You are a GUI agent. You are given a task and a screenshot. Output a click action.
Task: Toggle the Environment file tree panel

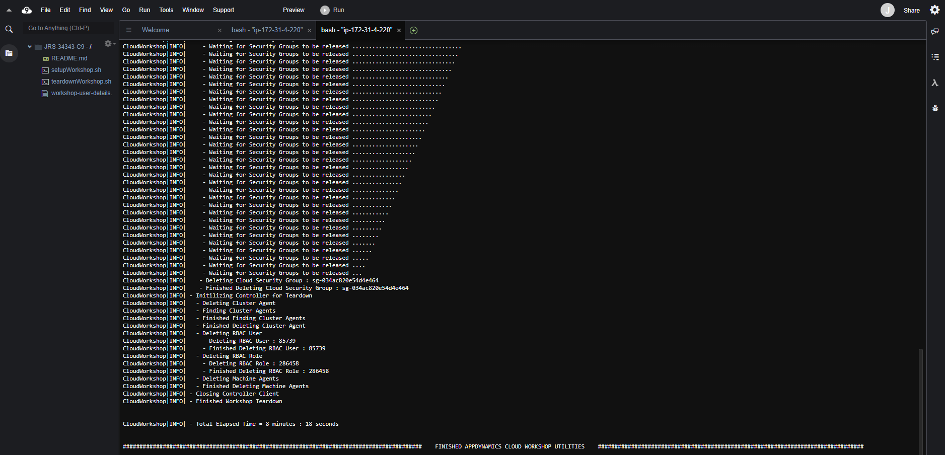[x=9, y=53]
